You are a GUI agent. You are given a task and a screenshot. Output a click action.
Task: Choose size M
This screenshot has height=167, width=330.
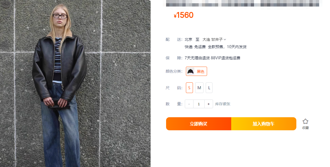(x=199, y=88)
